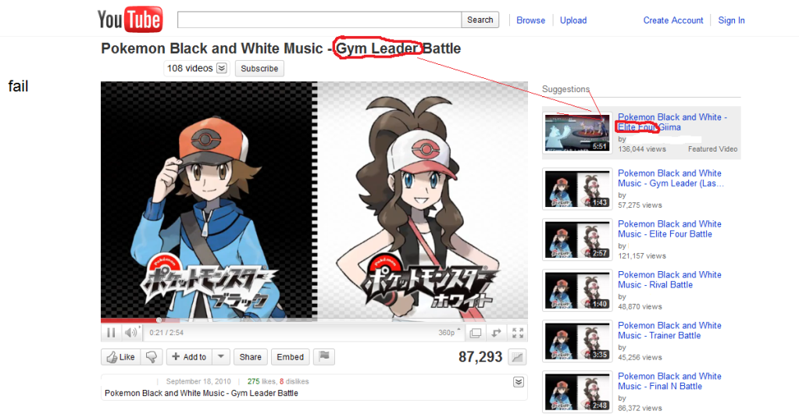This screenshot has width=799, height=418.
Task: Click the Sign In link
Action: pos(731,20)
